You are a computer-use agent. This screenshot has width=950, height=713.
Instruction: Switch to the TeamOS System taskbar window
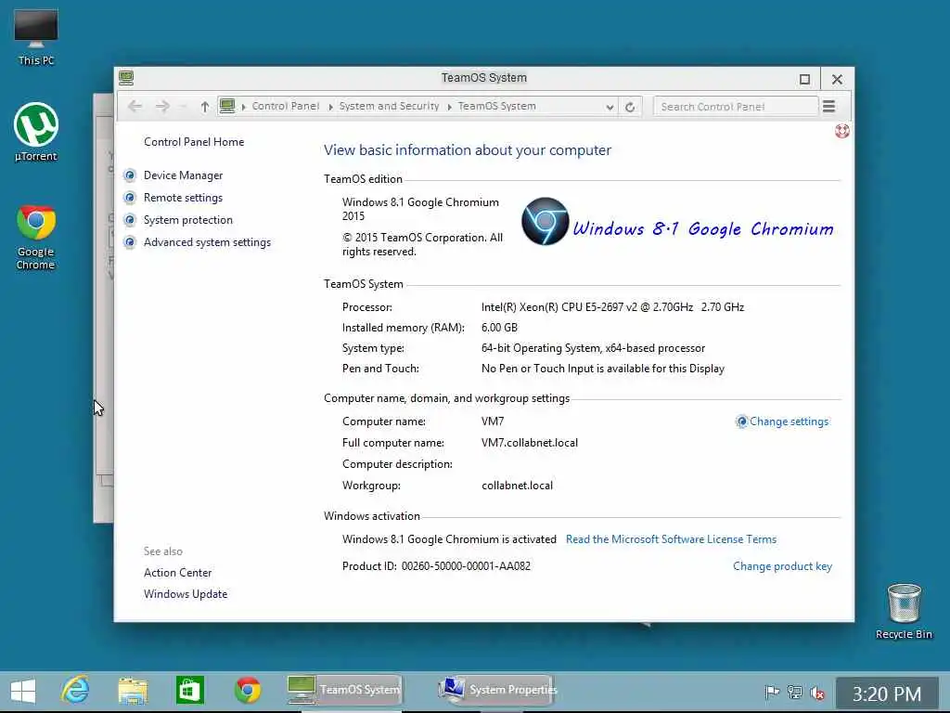click(344, 690)
